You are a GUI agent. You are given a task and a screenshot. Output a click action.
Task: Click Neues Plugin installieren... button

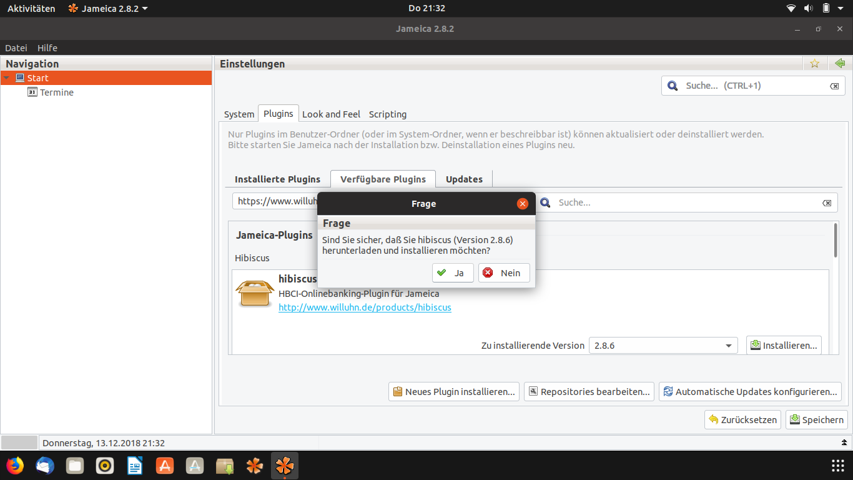pyautogui.click(x=454, y=392)
